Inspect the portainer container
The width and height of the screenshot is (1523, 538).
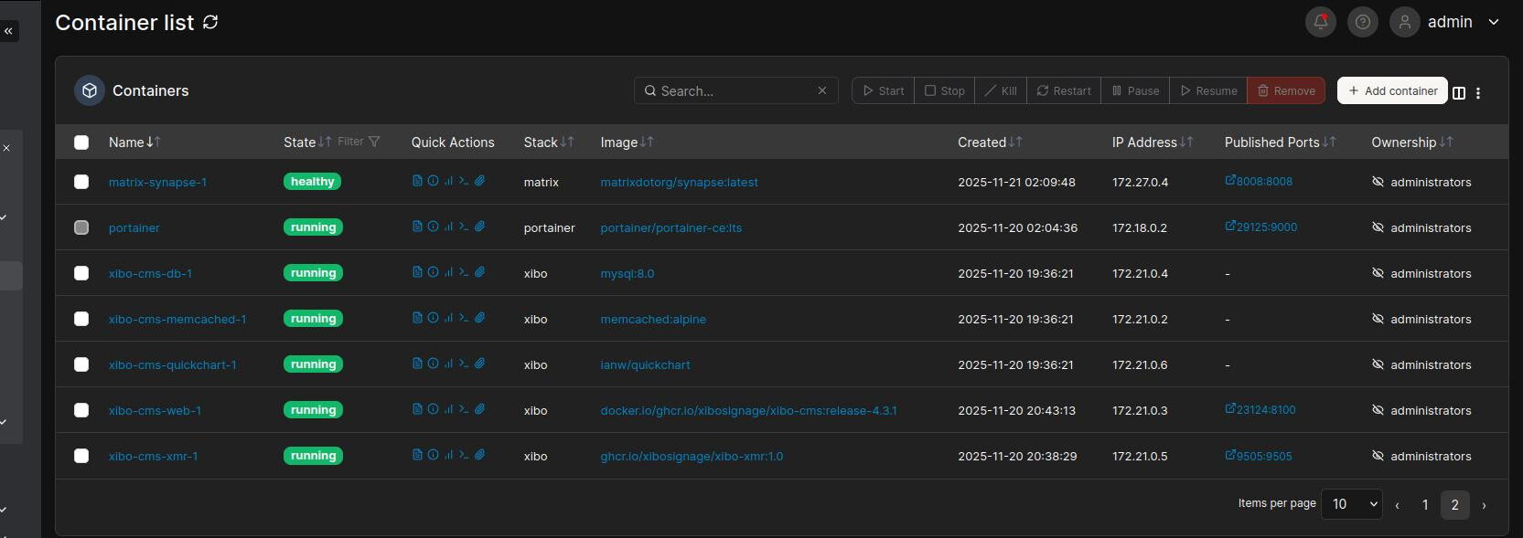[x=433, y=227]
